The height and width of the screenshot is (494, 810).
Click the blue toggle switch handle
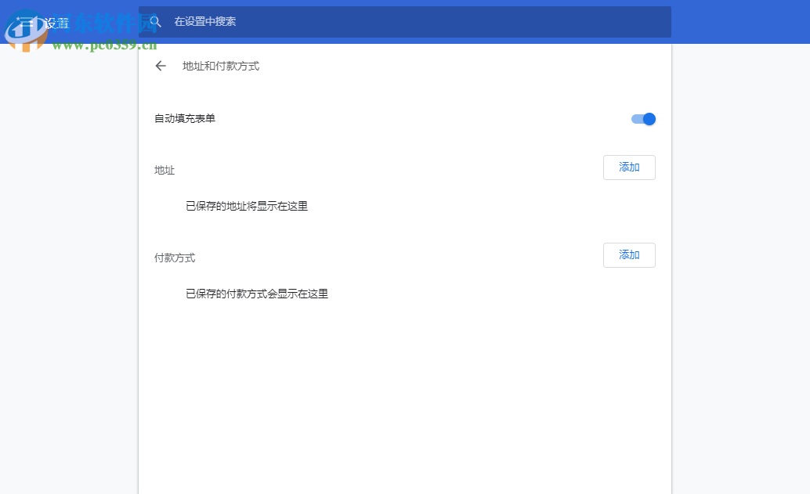[648, 118]
